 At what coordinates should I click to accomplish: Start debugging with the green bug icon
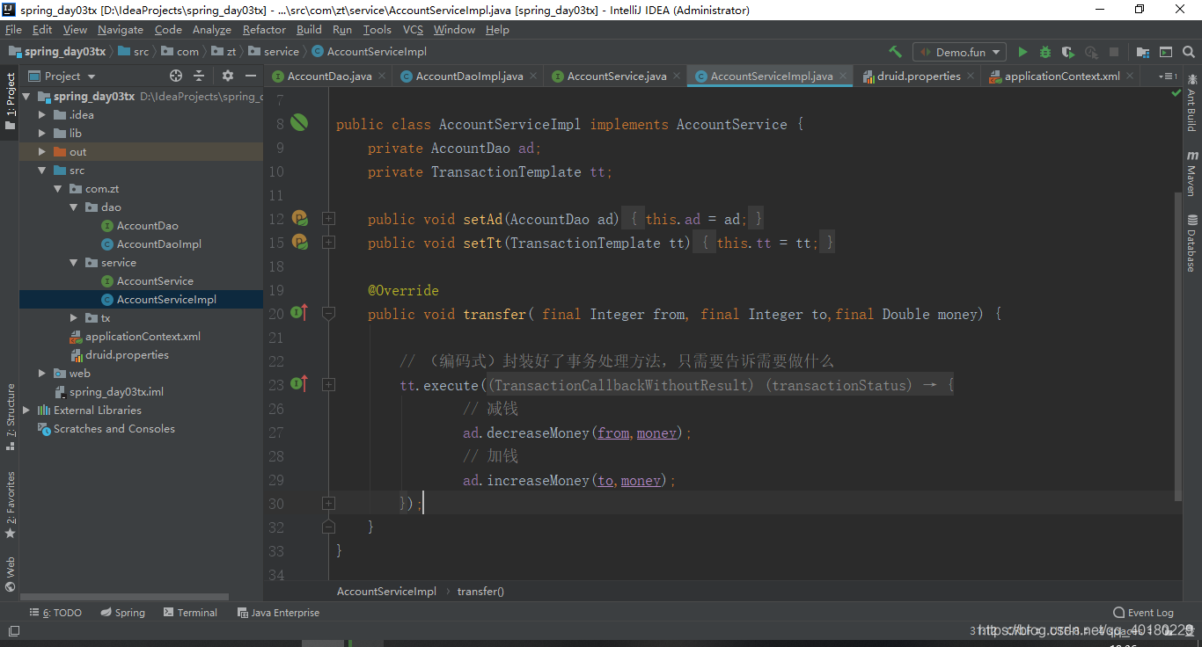pyautogui.click(x=1045, y=52)
